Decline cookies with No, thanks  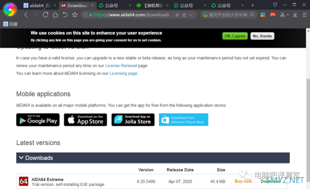tap(262, 36)
